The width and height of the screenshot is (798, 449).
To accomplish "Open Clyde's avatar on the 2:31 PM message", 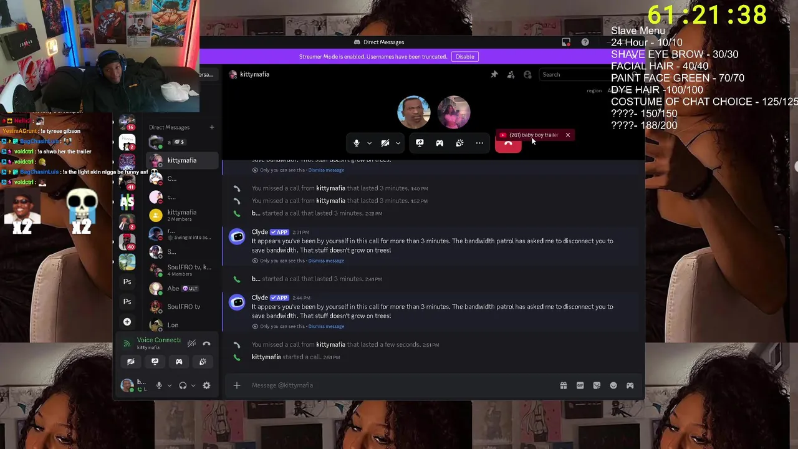I will (x=237, y=237).
